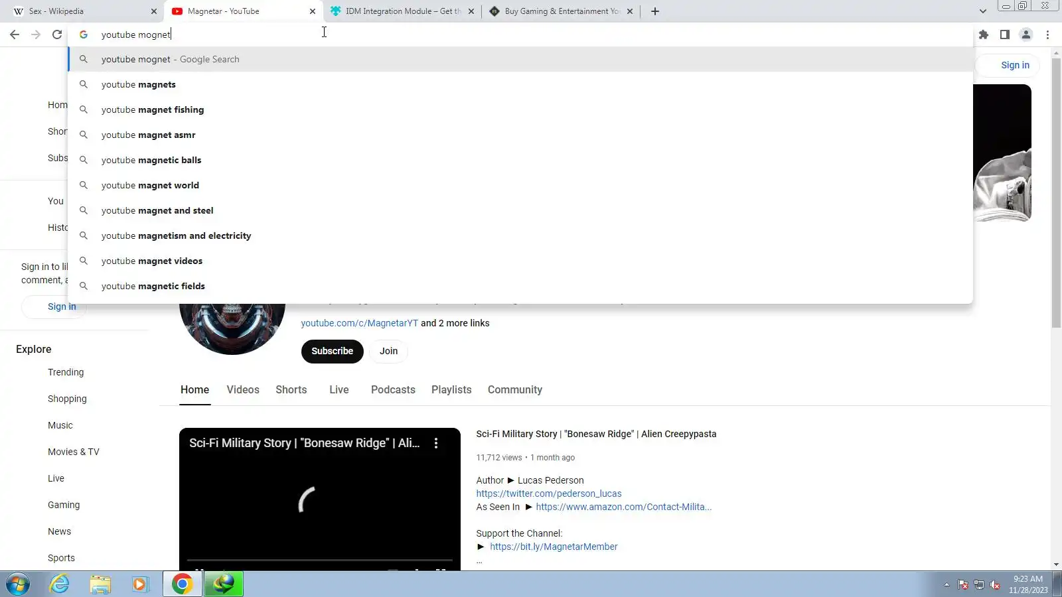
Task: Select the 'youtube magnets' suggestion
Action: [520, 84]
